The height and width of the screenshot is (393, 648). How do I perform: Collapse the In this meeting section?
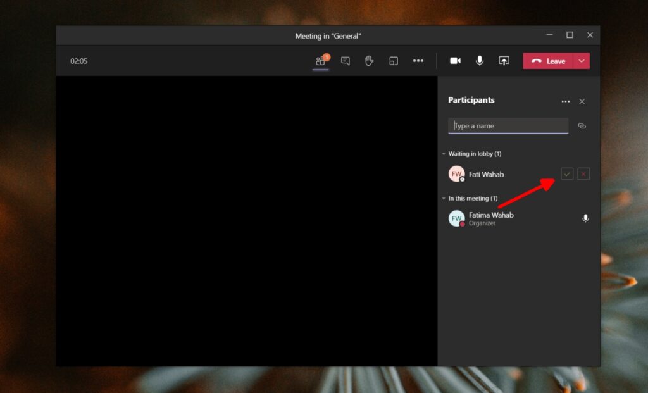pyautogui.click(x=444, y=198)
